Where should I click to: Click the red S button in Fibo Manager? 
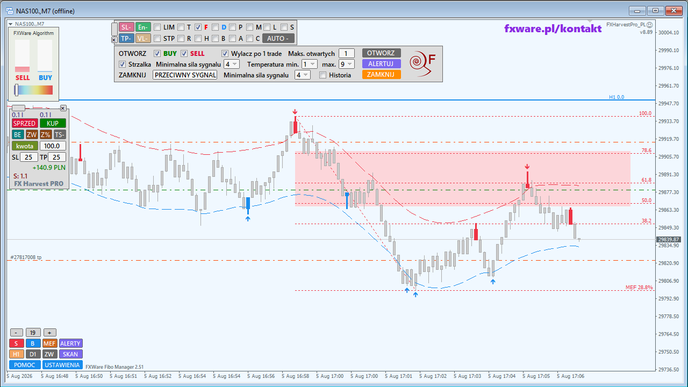pos(16,343)
